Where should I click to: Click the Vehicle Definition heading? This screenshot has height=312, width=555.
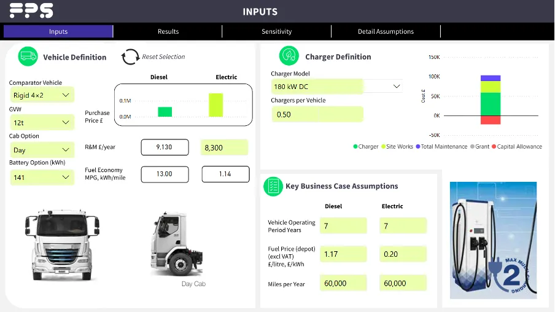point(75,57)
